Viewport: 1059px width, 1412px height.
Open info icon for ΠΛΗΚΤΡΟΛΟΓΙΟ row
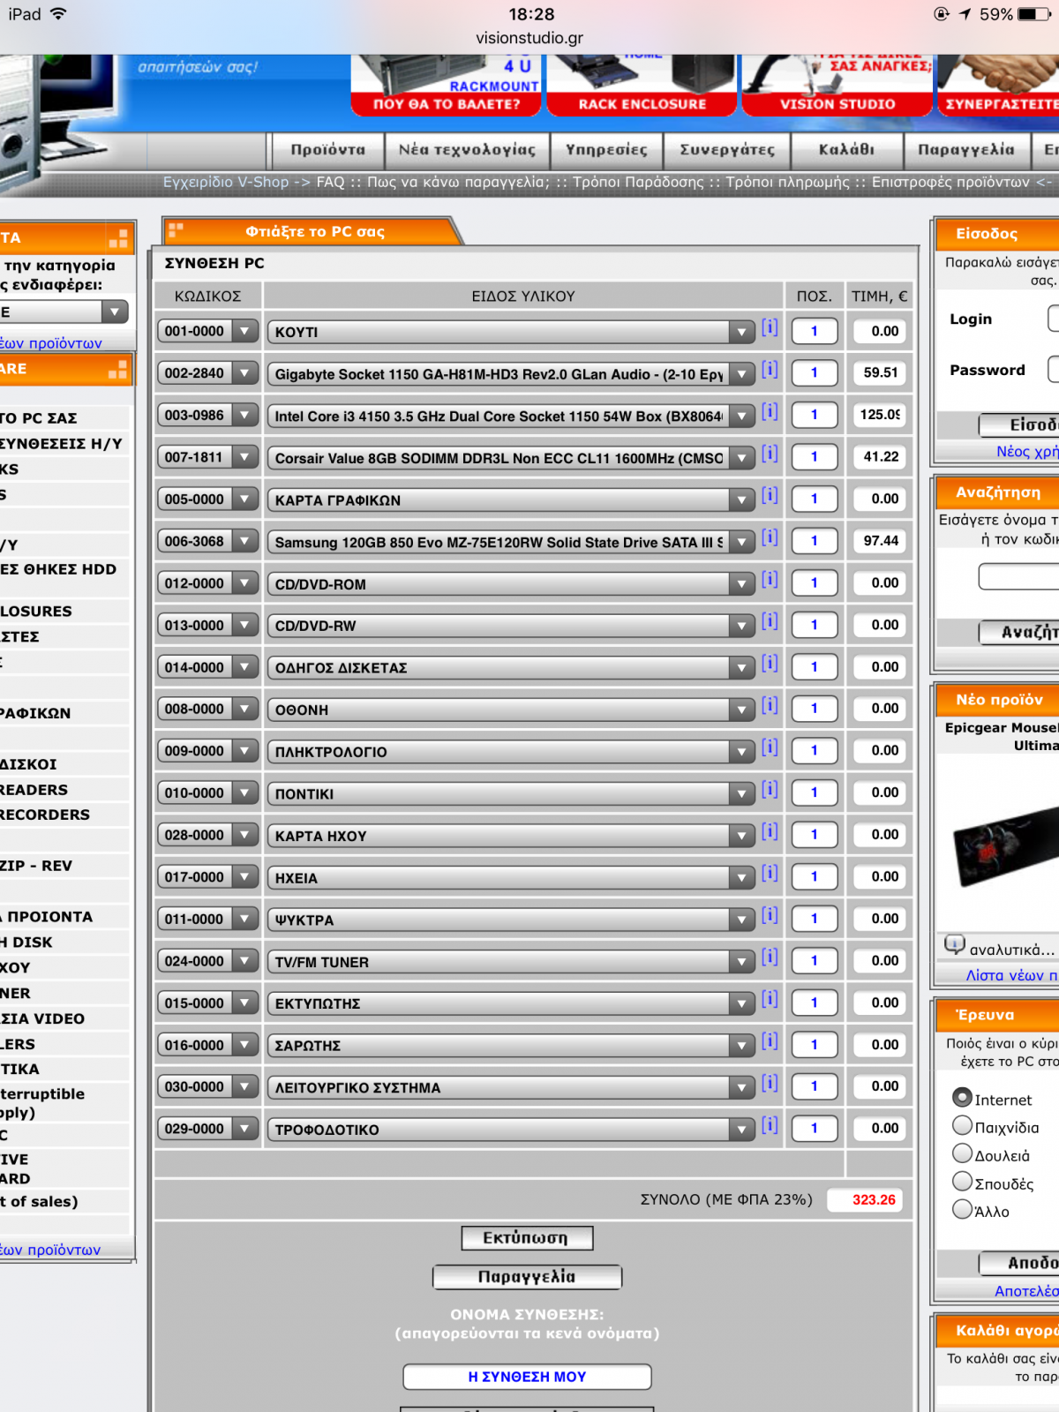[x=770, y=747]
